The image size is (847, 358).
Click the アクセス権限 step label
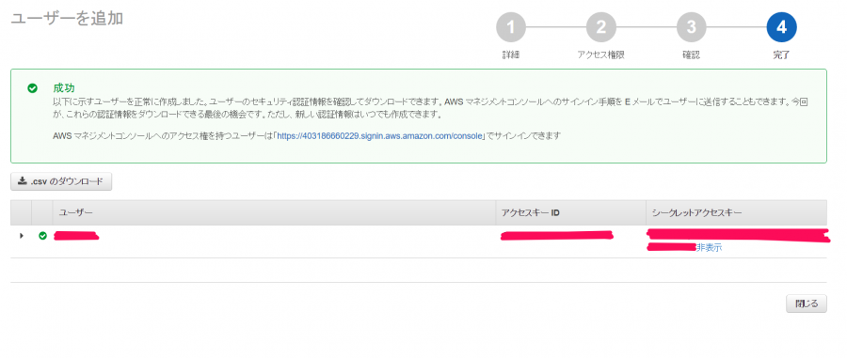point(600,55)
